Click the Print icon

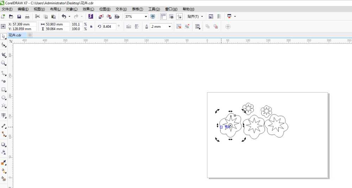(27, 17)
